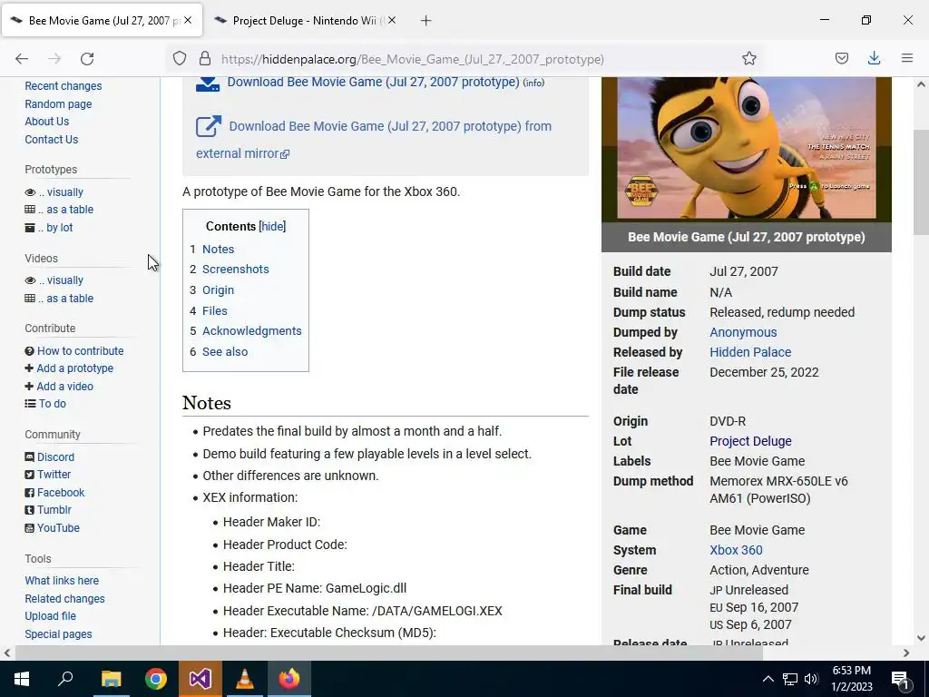Open Windows Start menu

22,679
